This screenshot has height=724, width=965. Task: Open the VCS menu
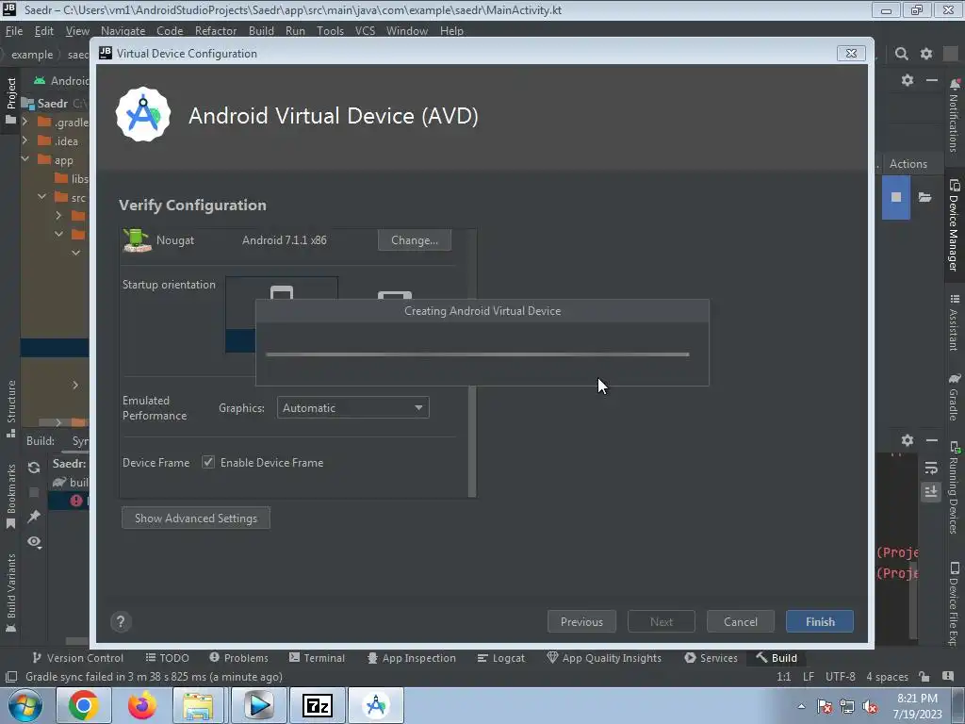pos(365,31)
